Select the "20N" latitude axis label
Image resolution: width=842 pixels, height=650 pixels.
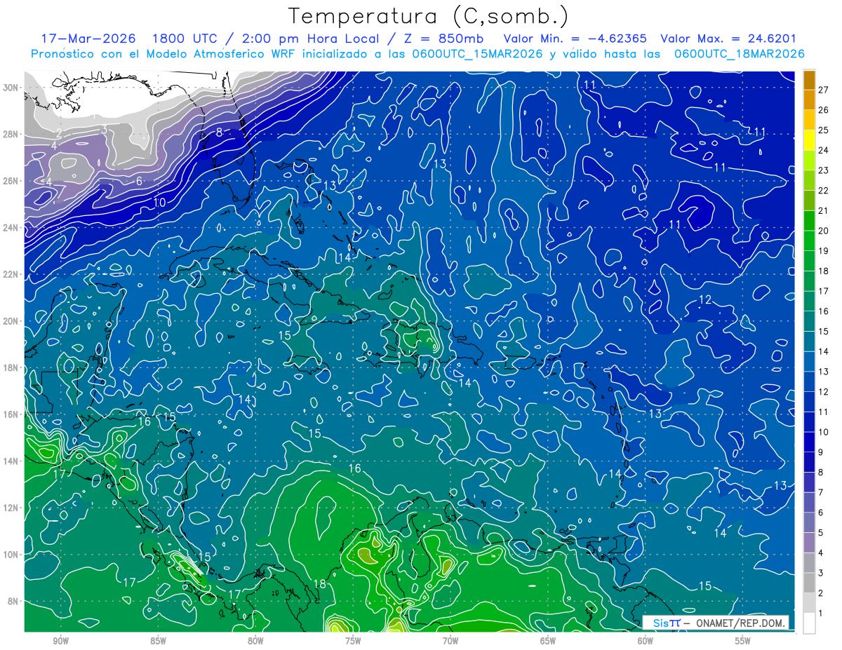[11, 320]
